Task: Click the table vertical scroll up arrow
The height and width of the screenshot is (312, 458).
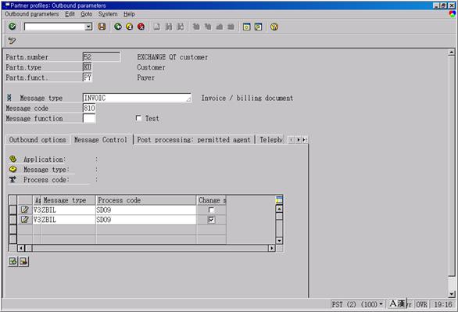Action: [279, 209]
